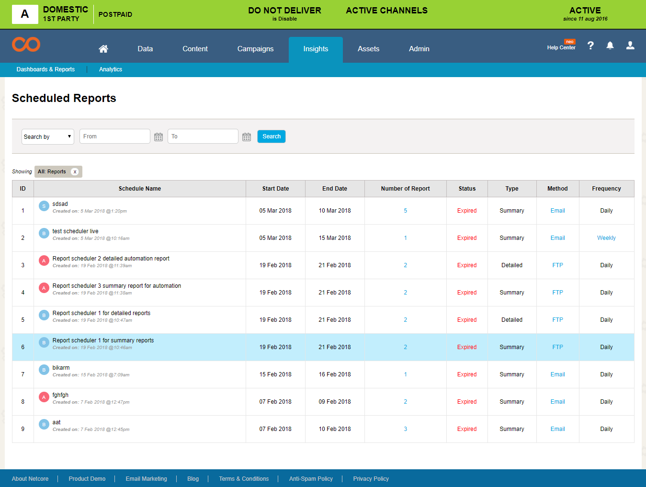This screenshot has width=646, height=487.
Task: Open the Blog footer link
Action: [193, 479]
